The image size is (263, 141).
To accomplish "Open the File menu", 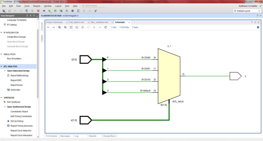I will tap(4, 6).
